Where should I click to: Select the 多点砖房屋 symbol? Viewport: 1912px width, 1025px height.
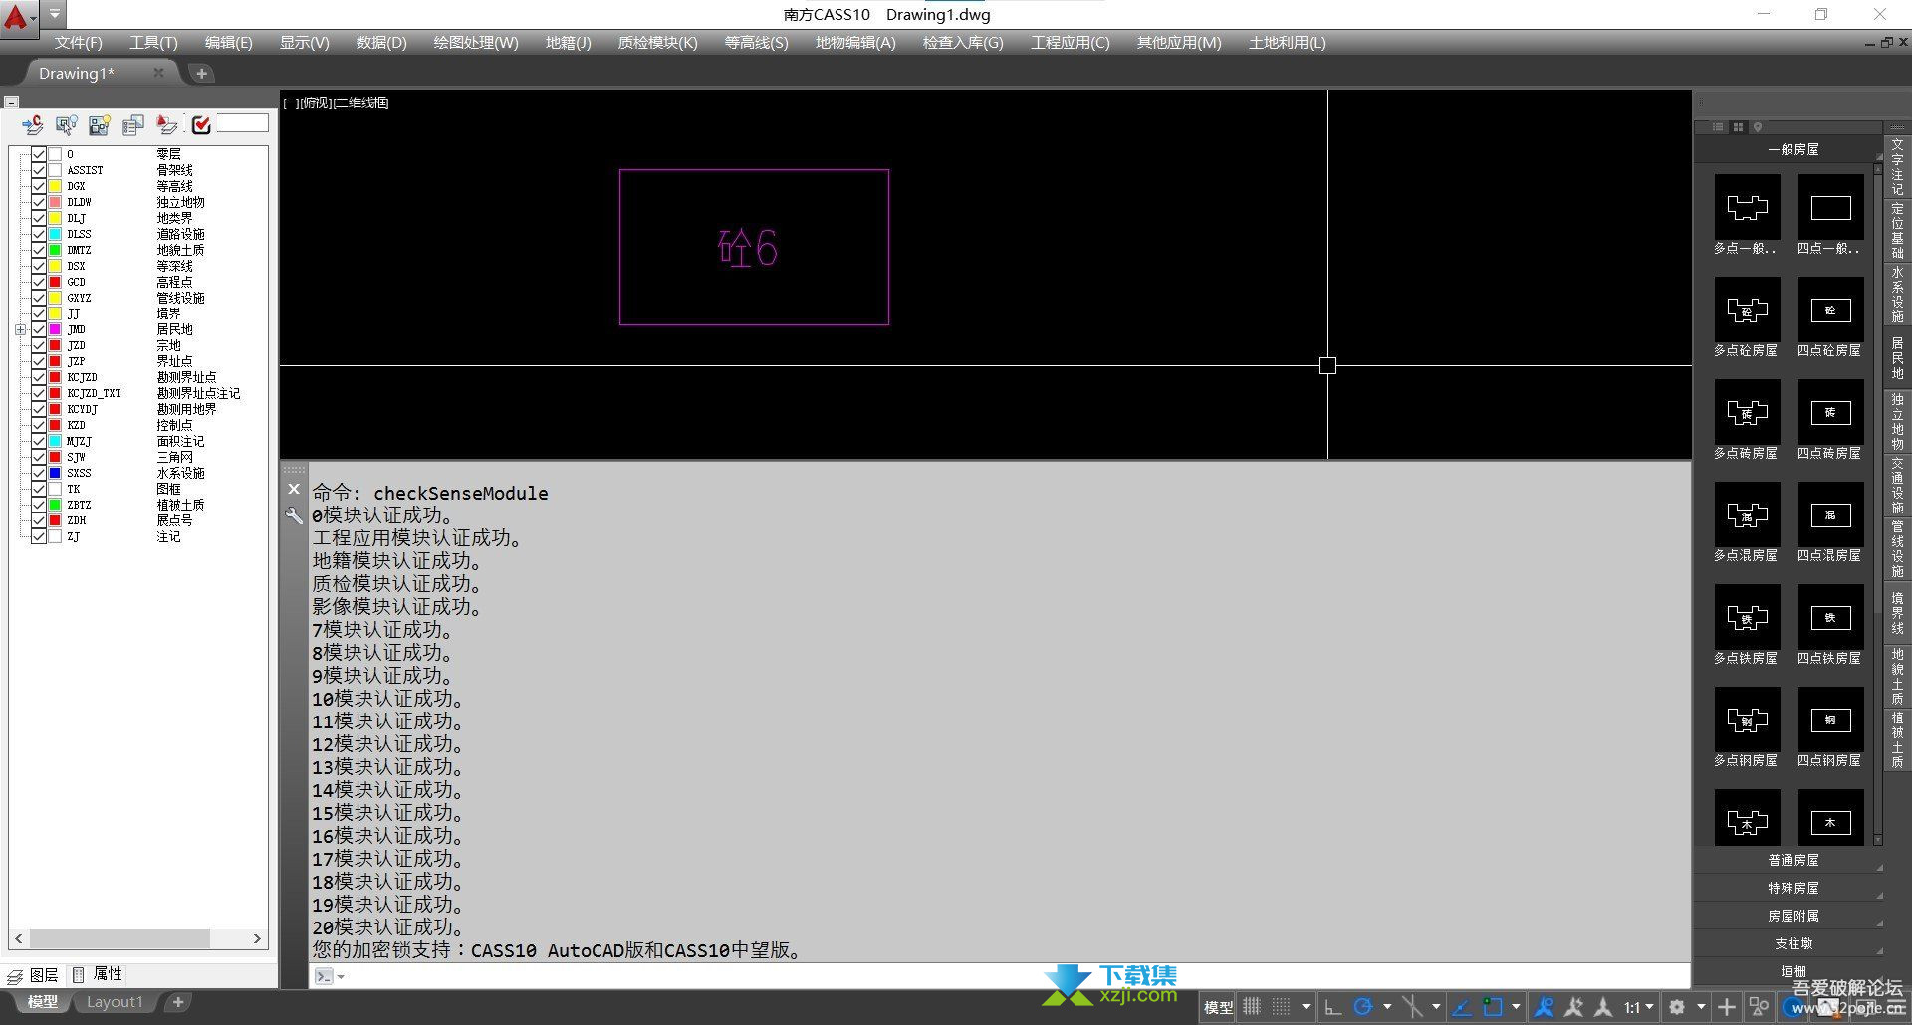click(x=1747, y=412)
